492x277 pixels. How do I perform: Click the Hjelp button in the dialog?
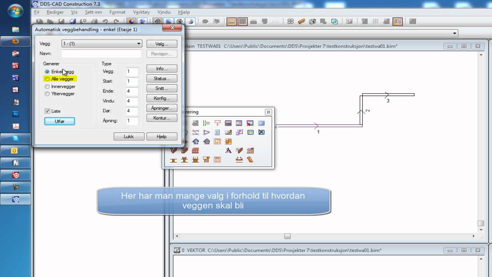162,137
